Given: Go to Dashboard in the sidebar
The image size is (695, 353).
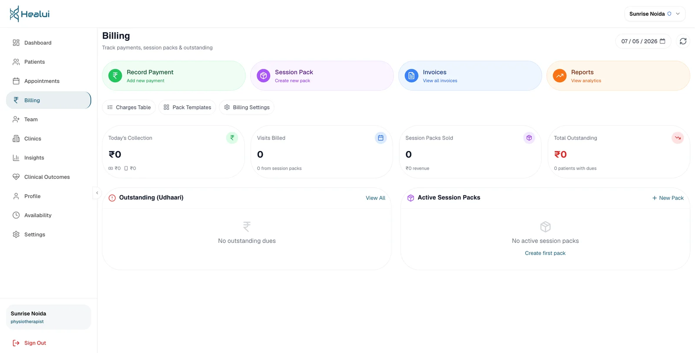Looking at the screenshot, I should pos(49,43).
